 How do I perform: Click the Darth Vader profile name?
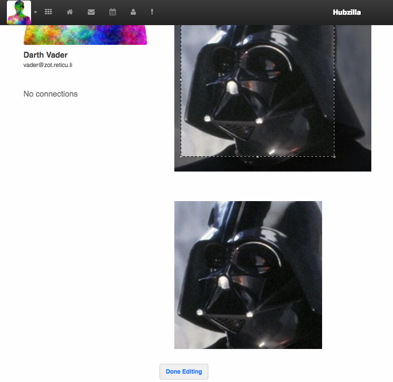pos(45,55)
